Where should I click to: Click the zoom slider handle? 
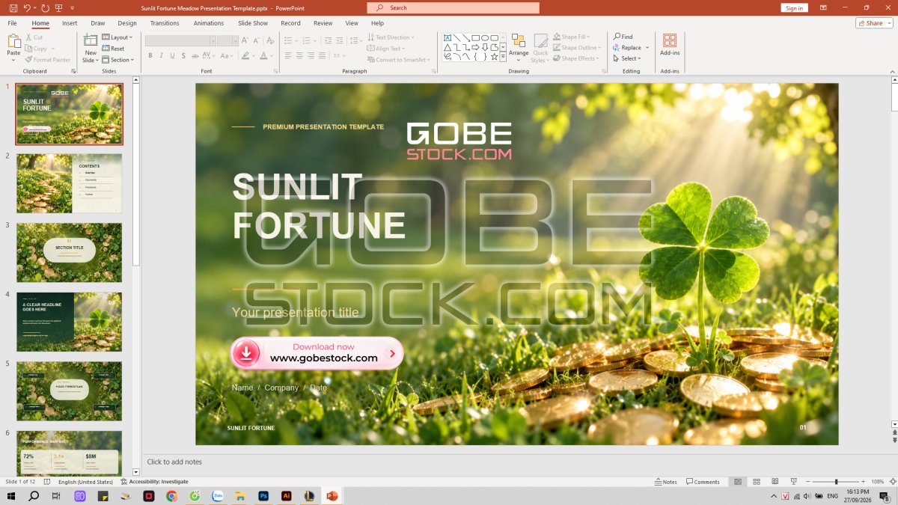[x=837, y=482]
